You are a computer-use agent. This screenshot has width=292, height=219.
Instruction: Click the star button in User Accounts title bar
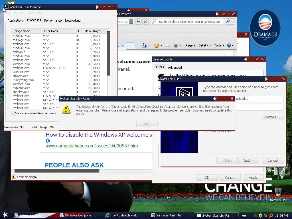(246, 59)
